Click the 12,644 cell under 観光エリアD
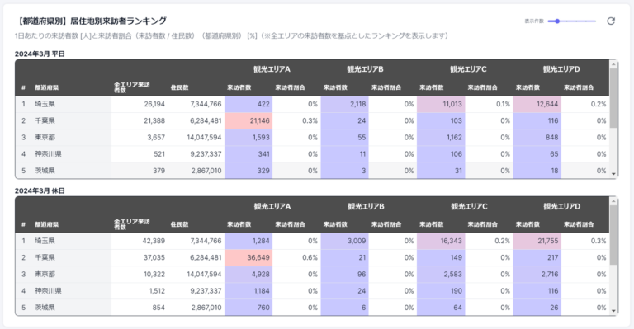 537,104
